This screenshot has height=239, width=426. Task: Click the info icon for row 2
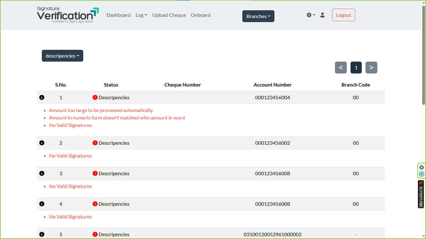coord(42,143)
